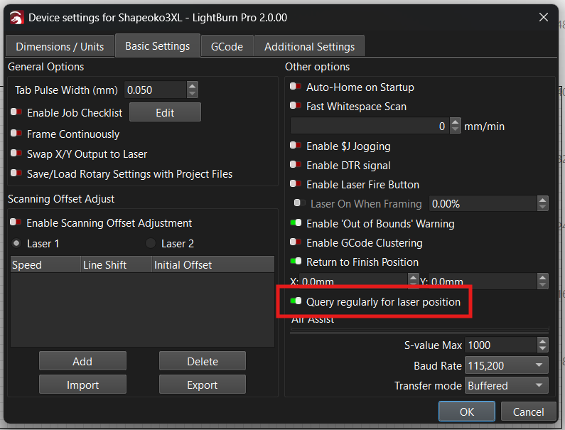565x430 pixels.
Task: Toggle Enable $J Jogging switch
Action: pos(296,145)
